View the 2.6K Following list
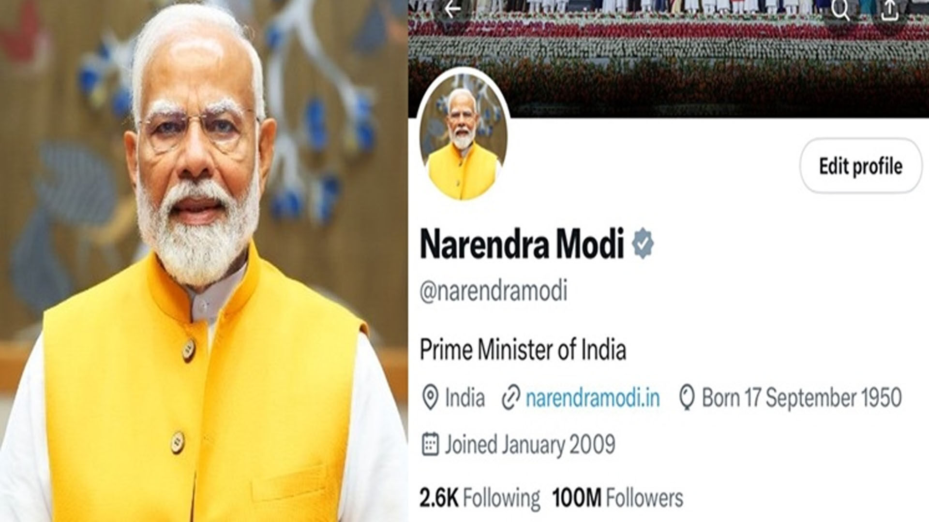Screen dimensions: 929x522 point(479,498)
